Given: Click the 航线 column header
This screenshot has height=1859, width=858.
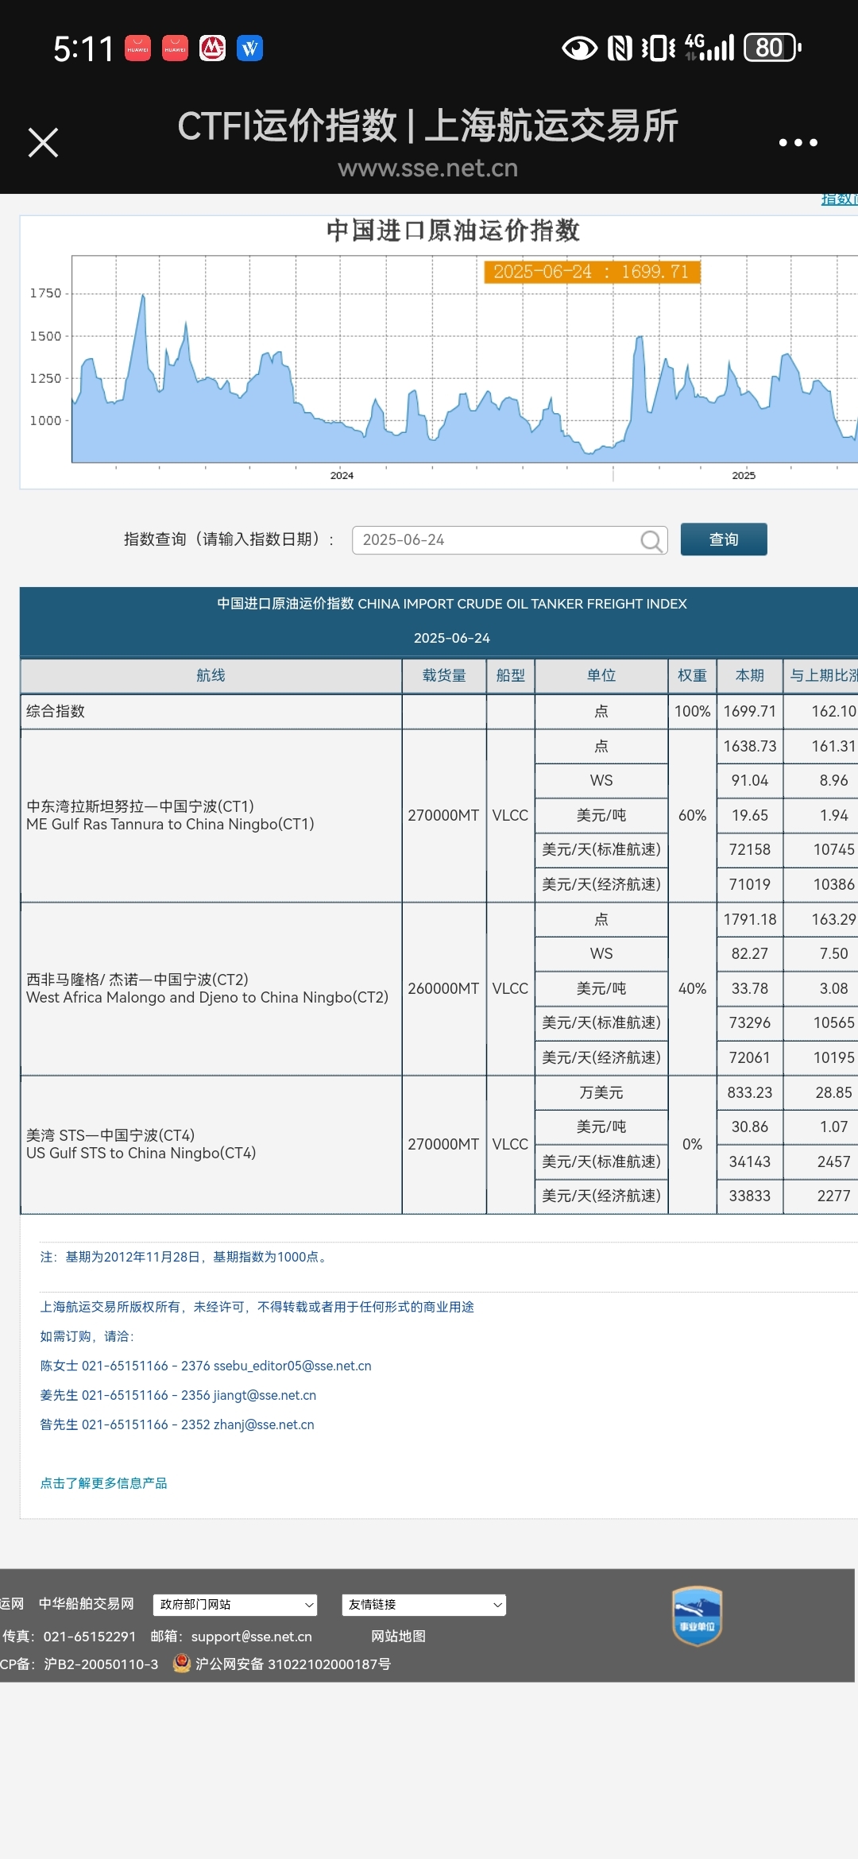Looking at the screenshot, I should (x=211, y=676).
